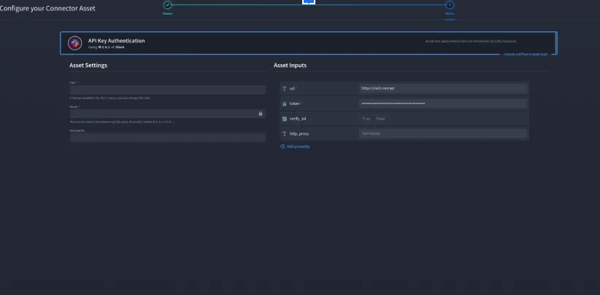
Task: Click the text-type icon beside http_proxy
Action: [x=285, y=134]
